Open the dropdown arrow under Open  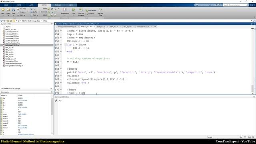point(8,15)
